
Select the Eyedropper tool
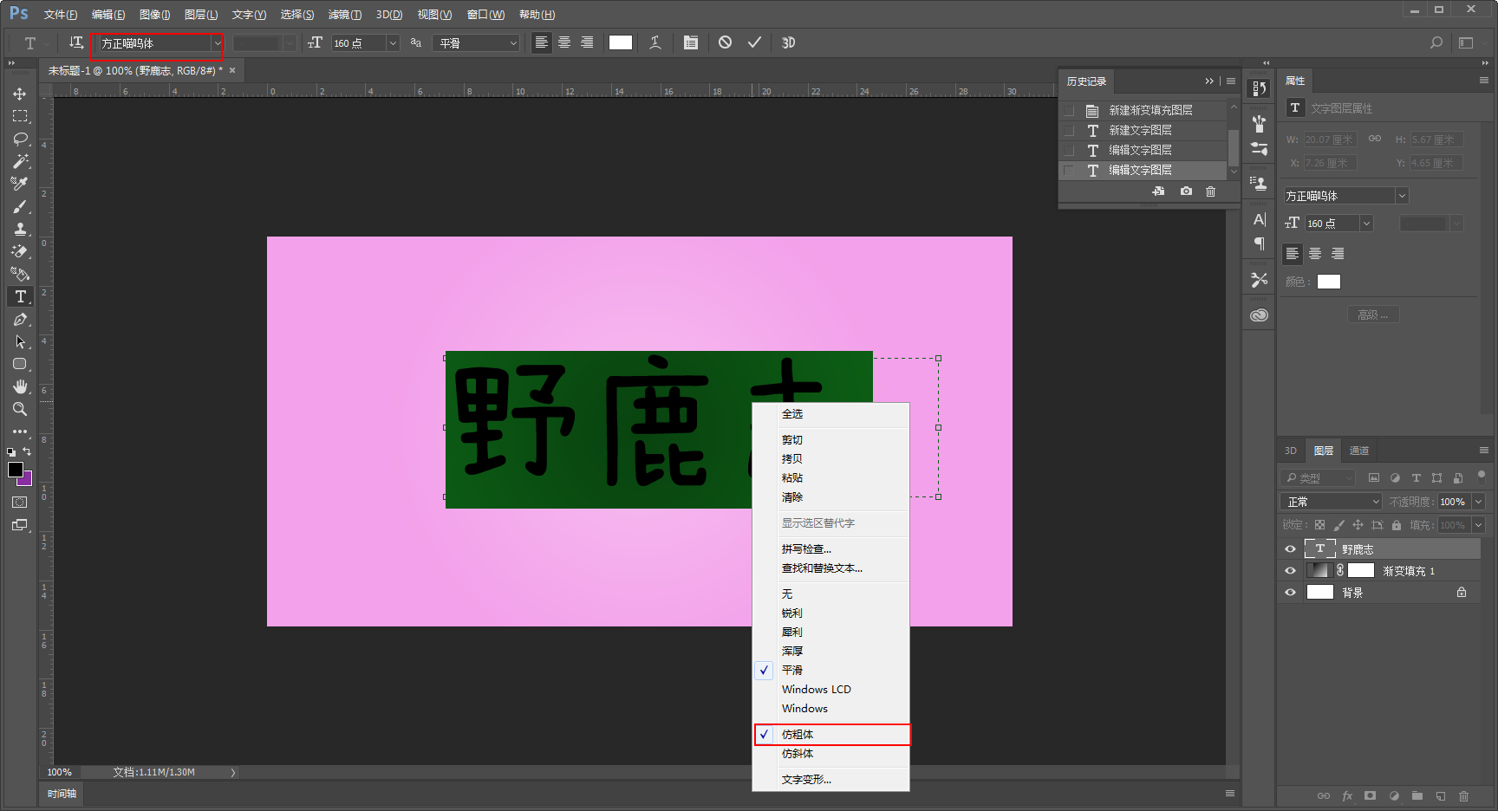20,184
